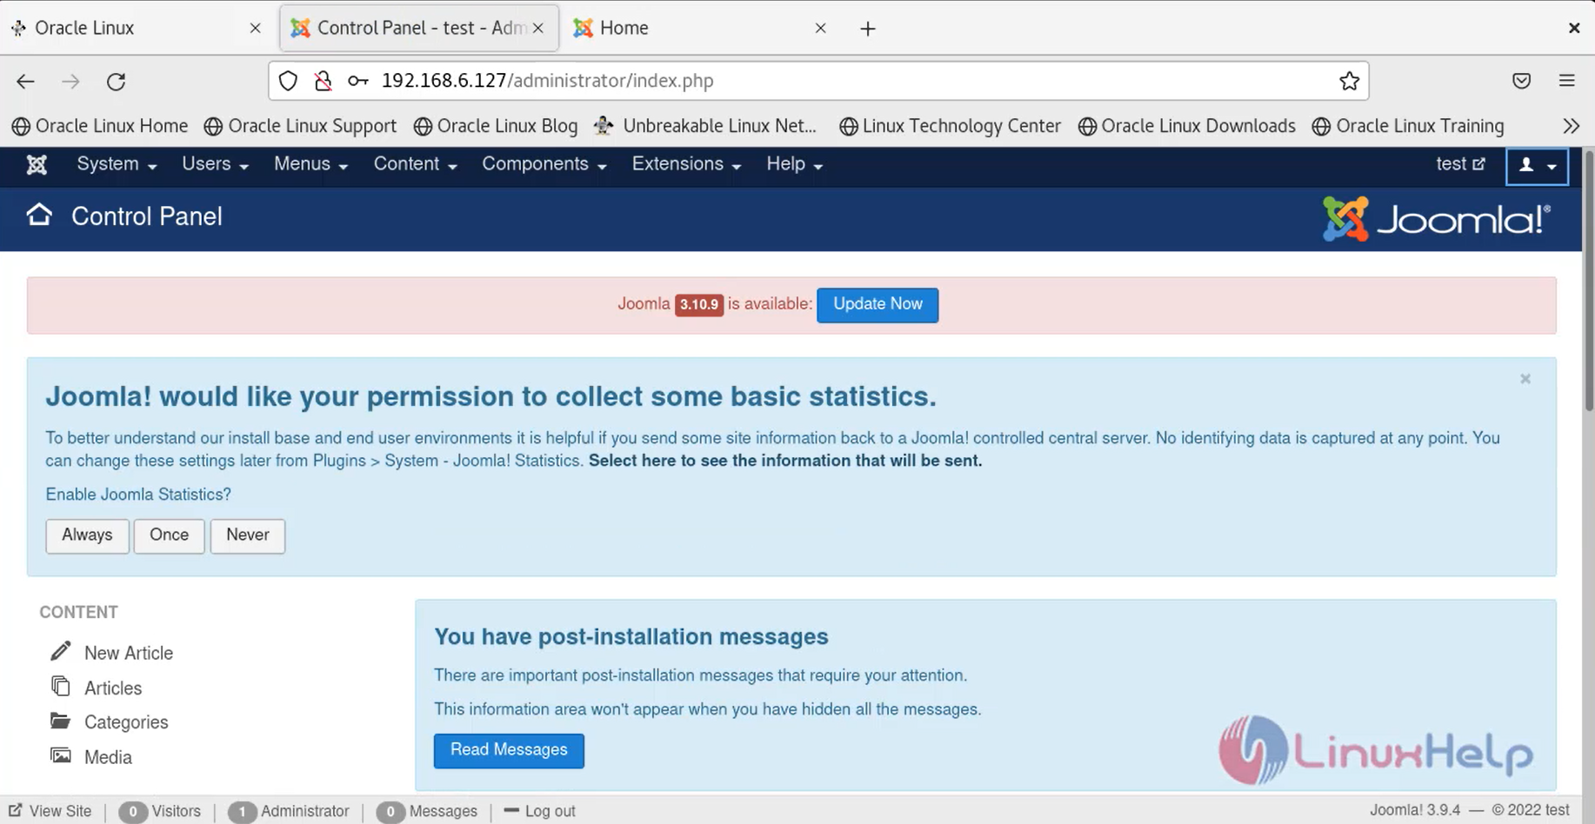1595x824 pixels.
Task: Expand the Help menu
Action: (x=794, y=164)
